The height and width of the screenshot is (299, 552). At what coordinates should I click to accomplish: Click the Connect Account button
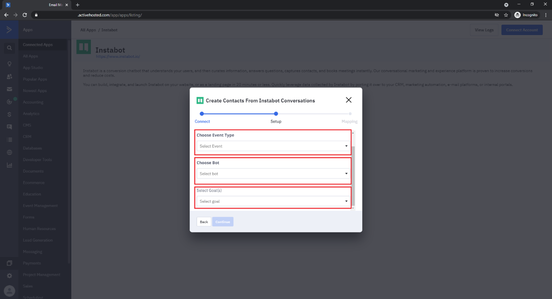pos(522,30)
